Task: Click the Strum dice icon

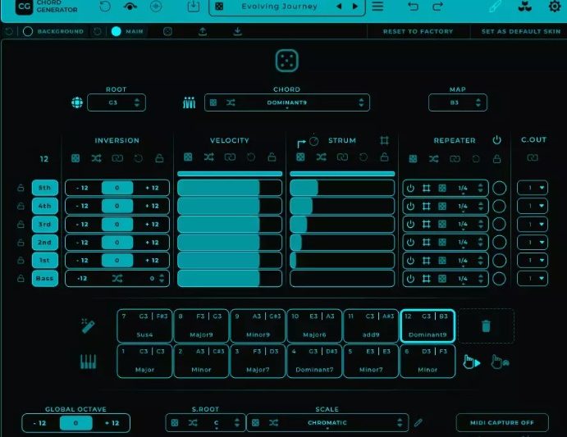Action: (x=300, y=157)
